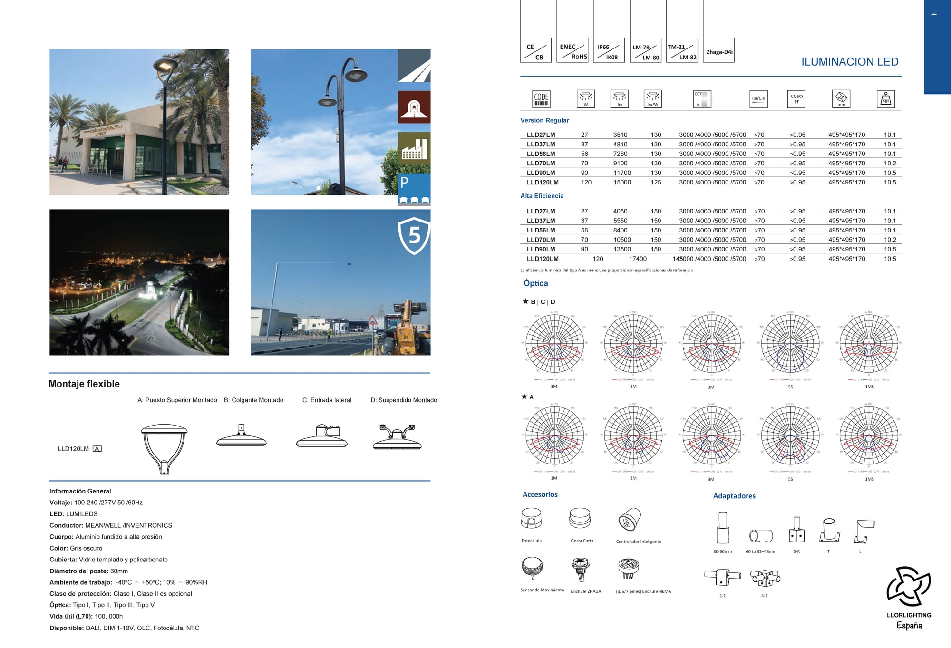Click the 8400 lumen value cell
The width and height of the screenshot is (951, 648).
[x=620, y=231]
